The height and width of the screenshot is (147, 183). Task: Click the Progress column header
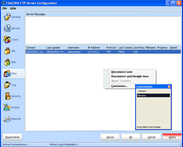click(163, 48)
